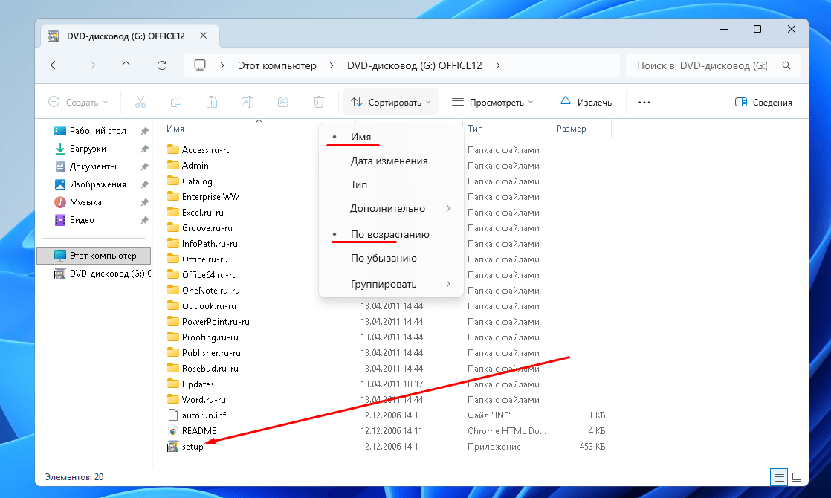The width and height of the screenshot is (831, 498).
Task: Close the DVD-дисковод (G:) OFFICE12 tab
Action: [204, 36]
